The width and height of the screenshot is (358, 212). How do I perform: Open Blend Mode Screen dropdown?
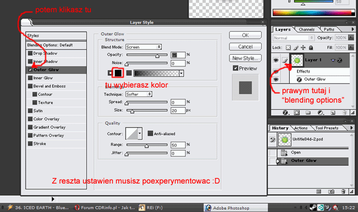pos(143,47)
